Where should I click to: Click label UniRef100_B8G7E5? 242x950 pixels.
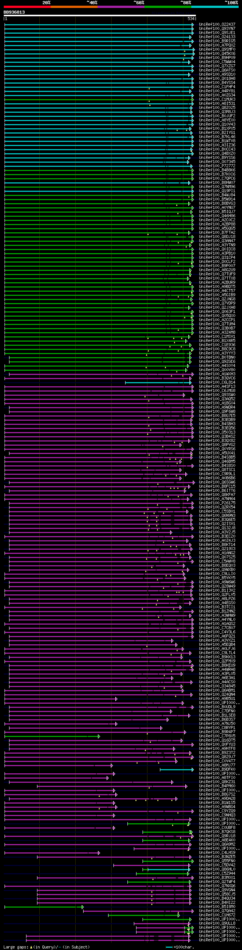point(217,416)
